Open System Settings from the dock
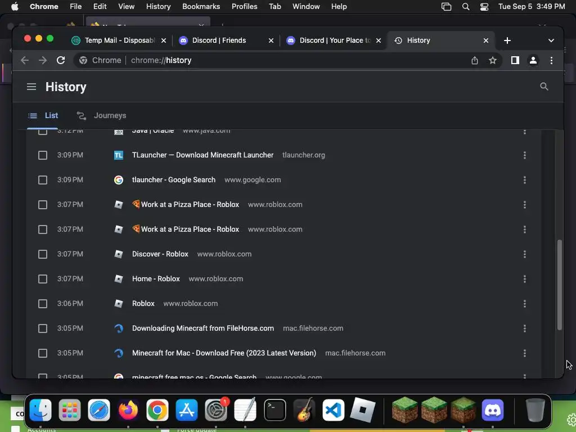Image resolution: width=576 pixels, height=432 pixels. pyautogui.click(x=216, y=410)
